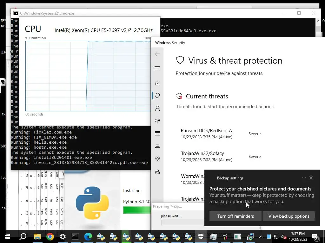Click the invoice pdf.exe.exe output line

(79, 163)
